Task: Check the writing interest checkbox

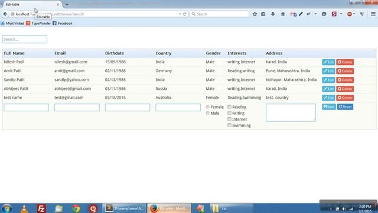Action: point(230,113)
